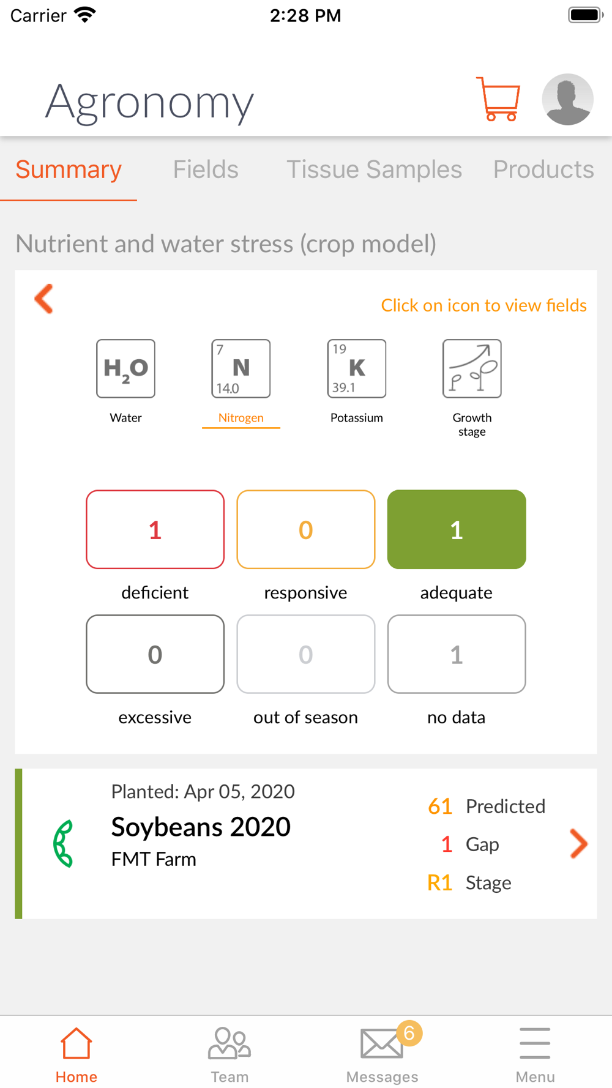612x1088 pixels.
Task: Switch to the Fields tab
Action: click(206, 170)
